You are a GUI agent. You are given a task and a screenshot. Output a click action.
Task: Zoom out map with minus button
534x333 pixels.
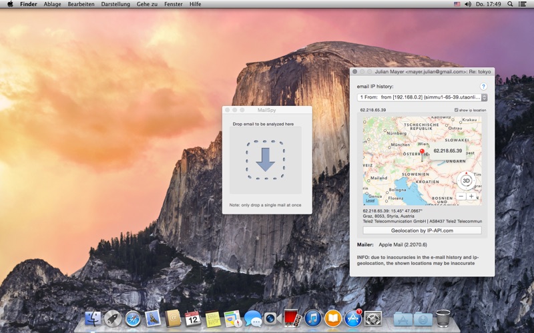pos(461,196)
